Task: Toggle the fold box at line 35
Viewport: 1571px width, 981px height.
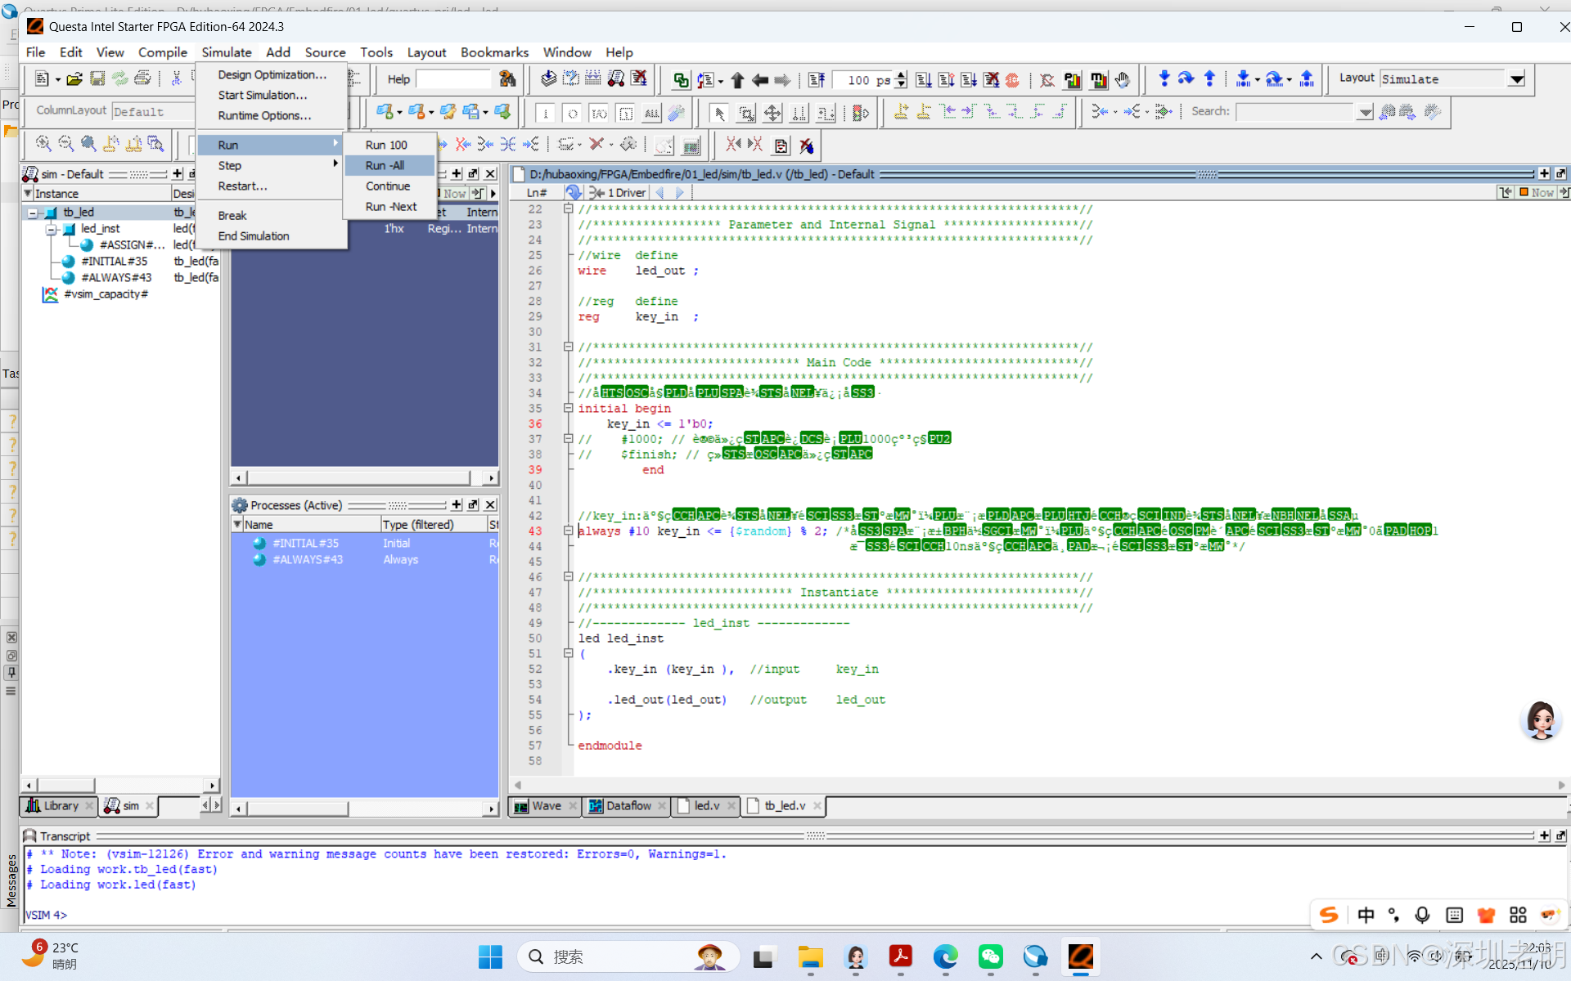Action: pyautogui.click(x=568, y=408)
